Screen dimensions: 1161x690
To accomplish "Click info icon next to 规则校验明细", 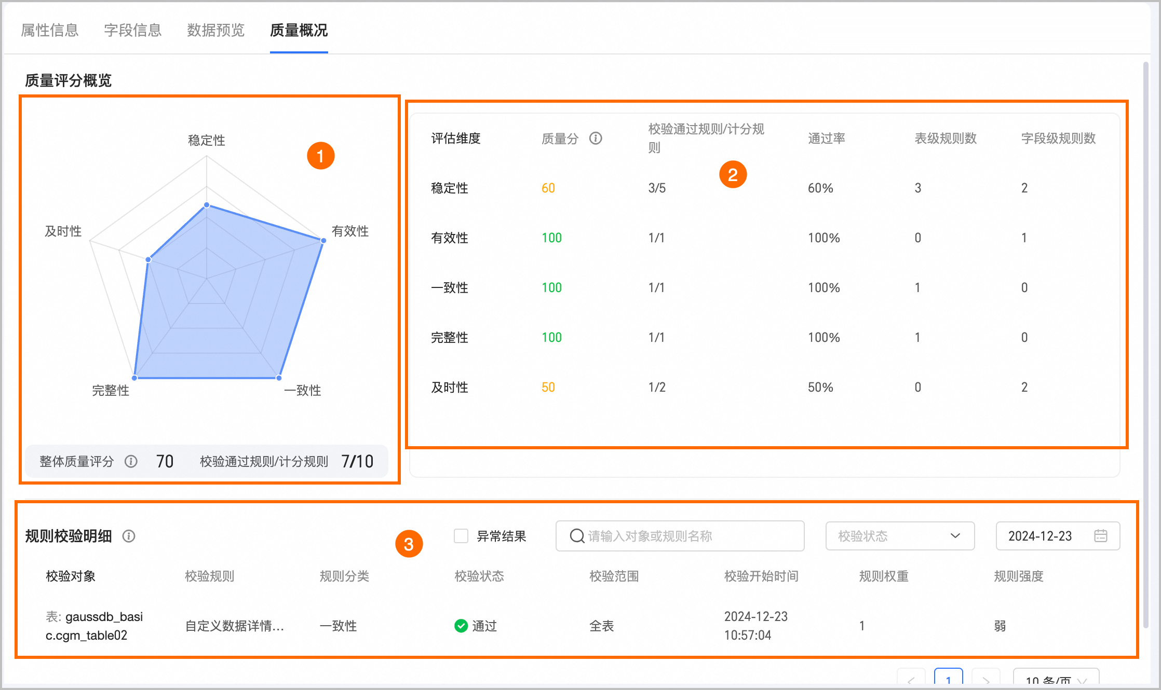I will click(x=129, y=536).
